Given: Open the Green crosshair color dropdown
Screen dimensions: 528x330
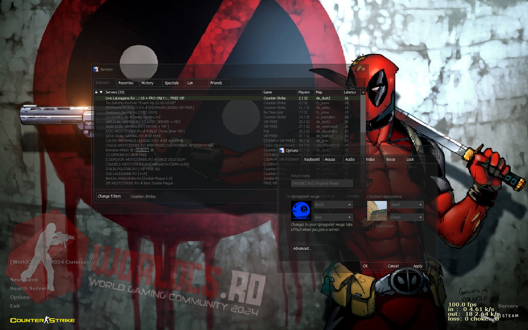Looking at the screenshot, I should (407, 217).
